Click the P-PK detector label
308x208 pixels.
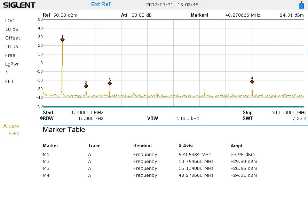point(14,133)
